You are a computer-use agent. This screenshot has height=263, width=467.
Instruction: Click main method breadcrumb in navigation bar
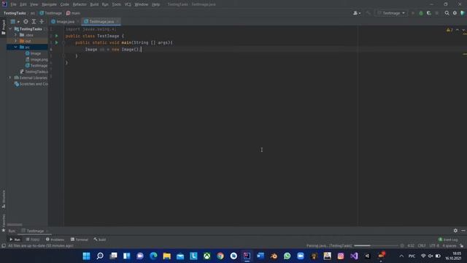pyautogui.click(x=73, y=13)
